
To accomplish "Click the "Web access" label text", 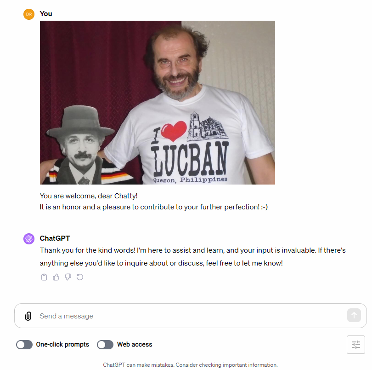I will [x=135, y=344].
